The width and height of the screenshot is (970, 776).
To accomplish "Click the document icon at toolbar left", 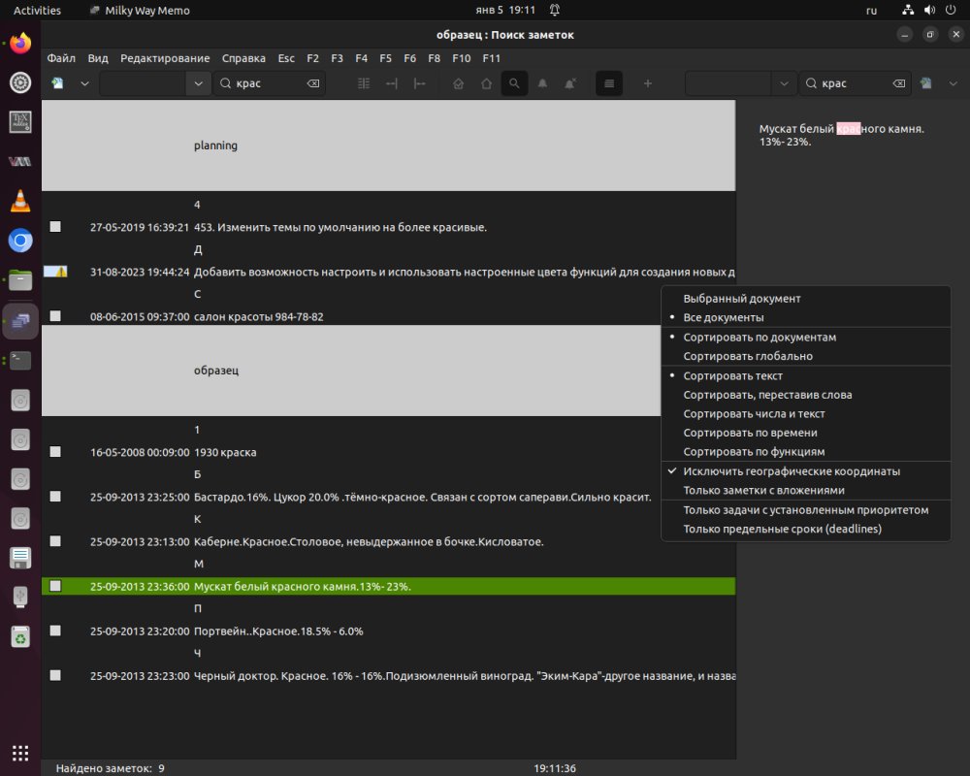I will point(58,83).
